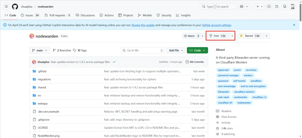This screenshot has width=302, height=138.
Task: Expand the Copilot dropdown arrow in header
Action: click(x=247, y=6)
